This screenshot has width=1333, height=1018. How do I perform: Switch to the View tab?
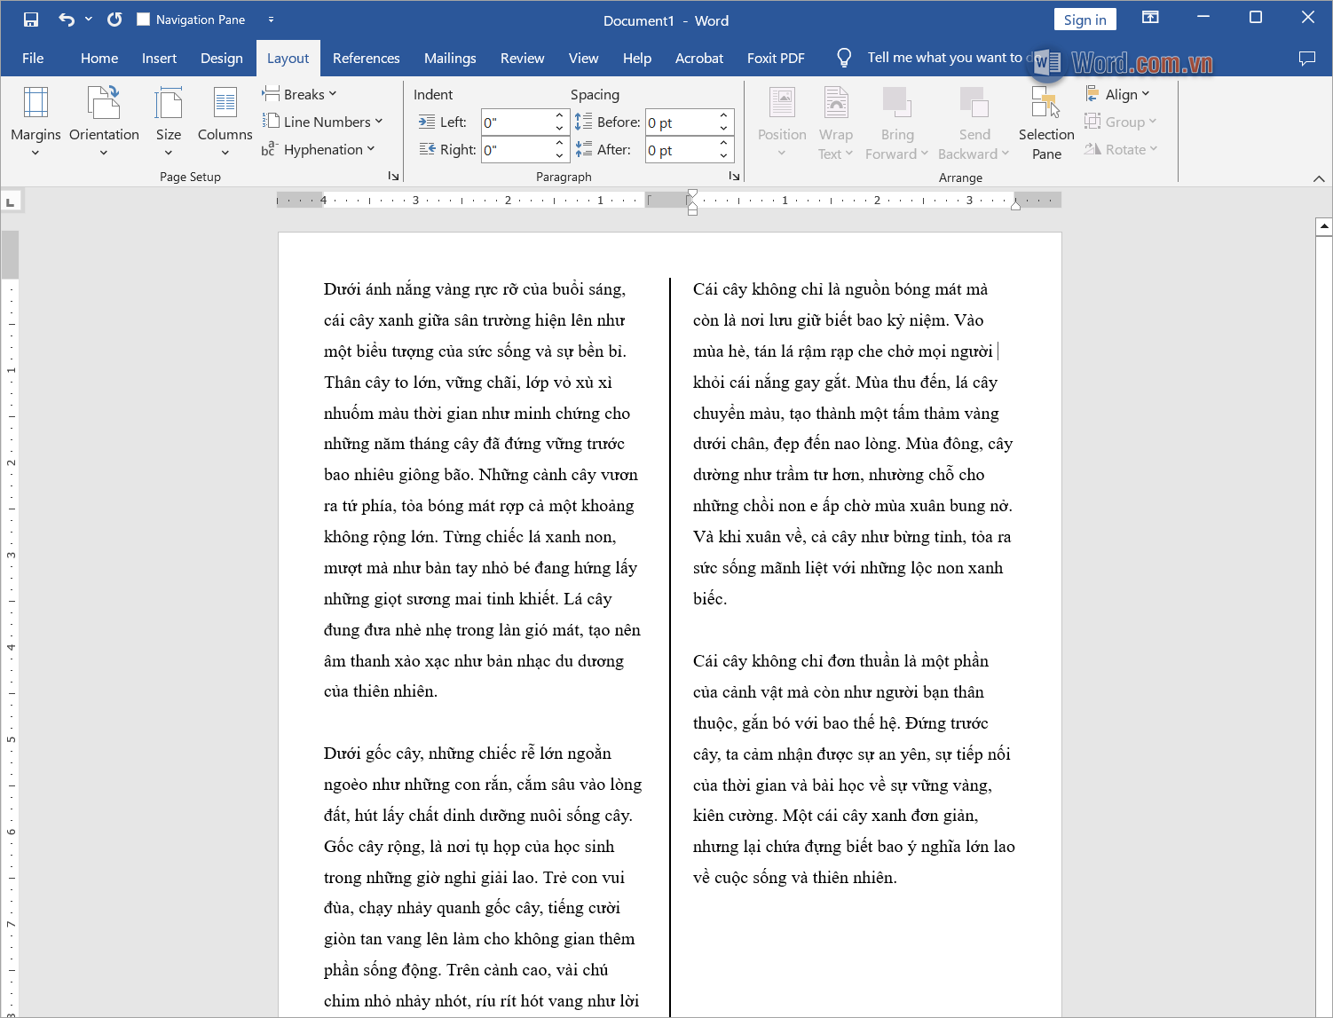583,58
